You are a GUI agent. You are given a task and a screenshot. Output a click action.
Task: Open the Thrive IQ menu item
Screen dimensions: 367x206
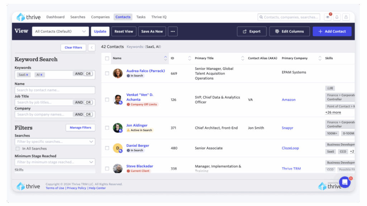click(159, 17)
